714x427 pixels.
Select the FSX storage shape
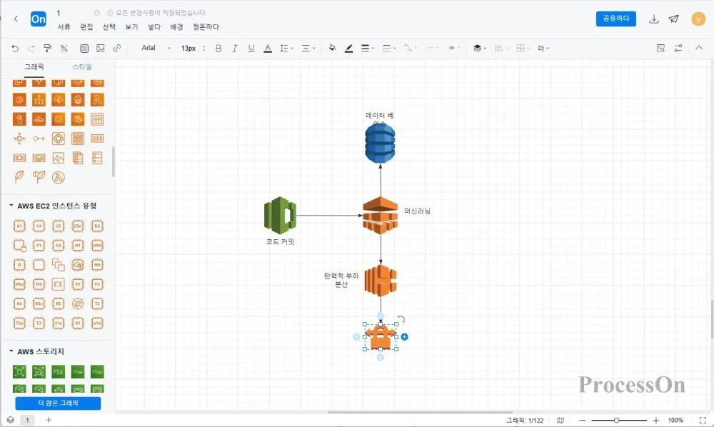(59, 371)
